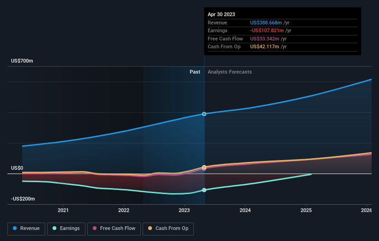The image size is (379, 241).
Task: Toggle the Revenue legend series
Action: [x=26, y=229]
